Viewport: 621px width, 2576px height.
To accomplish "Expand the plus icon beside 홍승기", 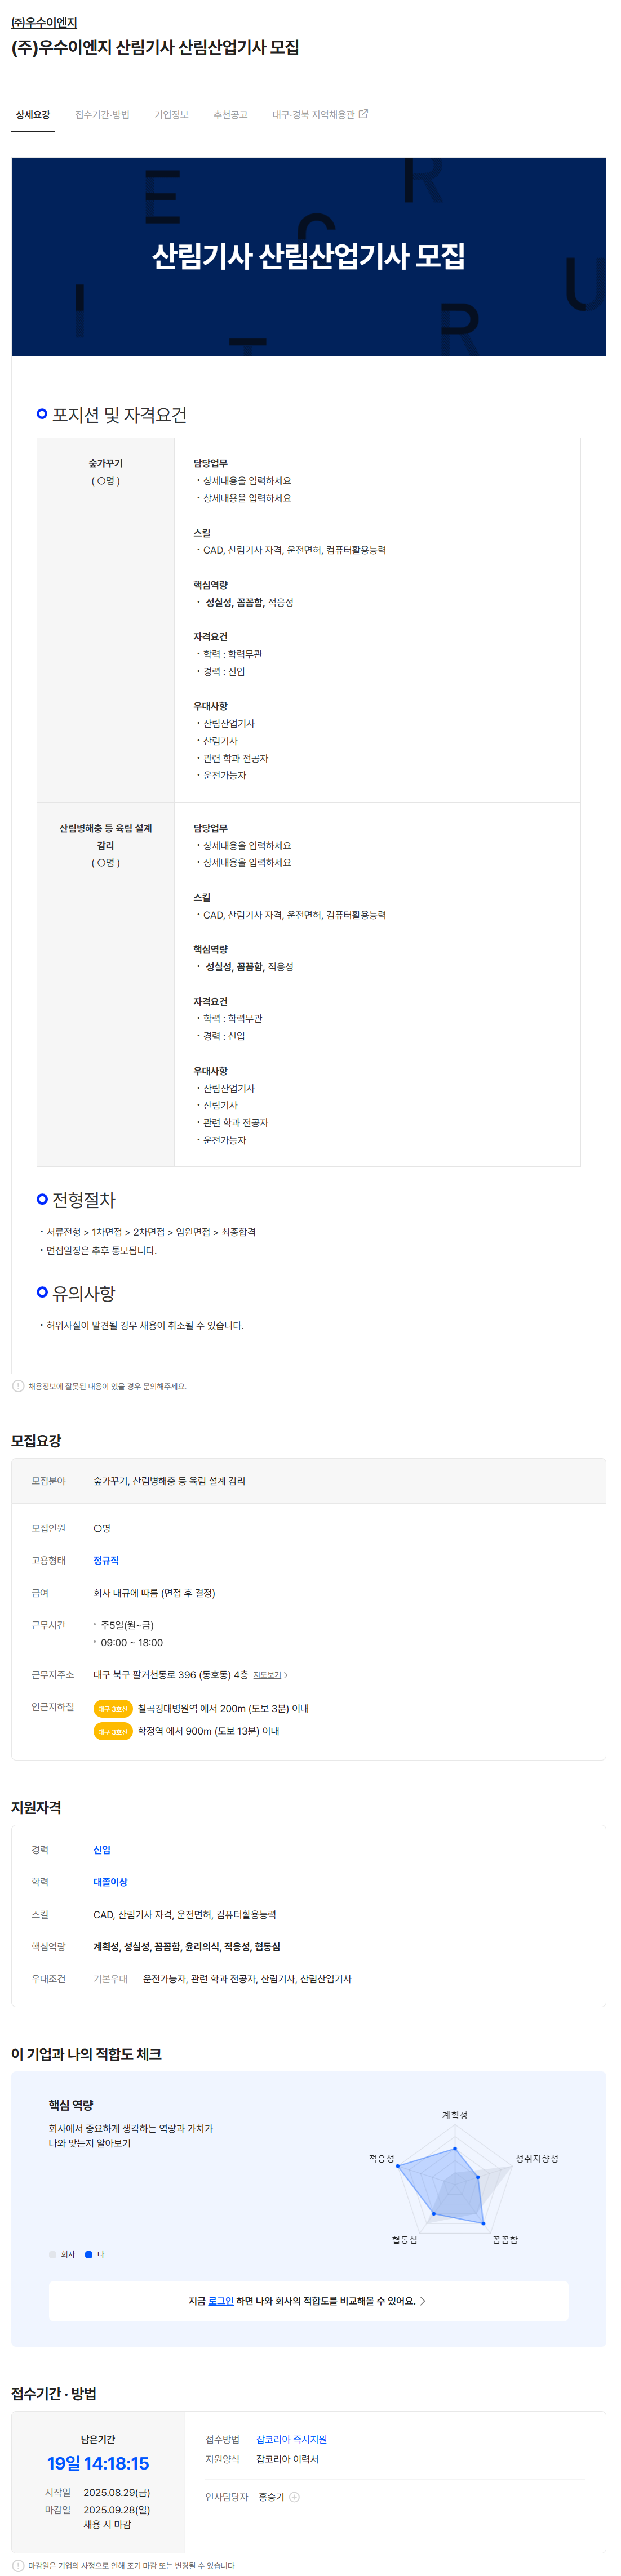I will pyautogui.click(x=294, y=2497).
